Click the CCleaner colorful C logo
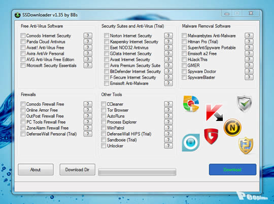This screenshot has height=204, width=274. (191, 104)
